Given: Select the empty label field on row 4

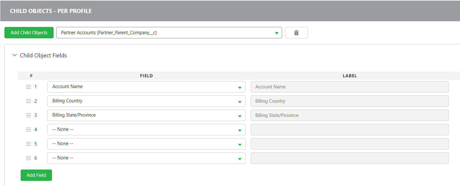Looking at the screenshot, I should point(349,129).
